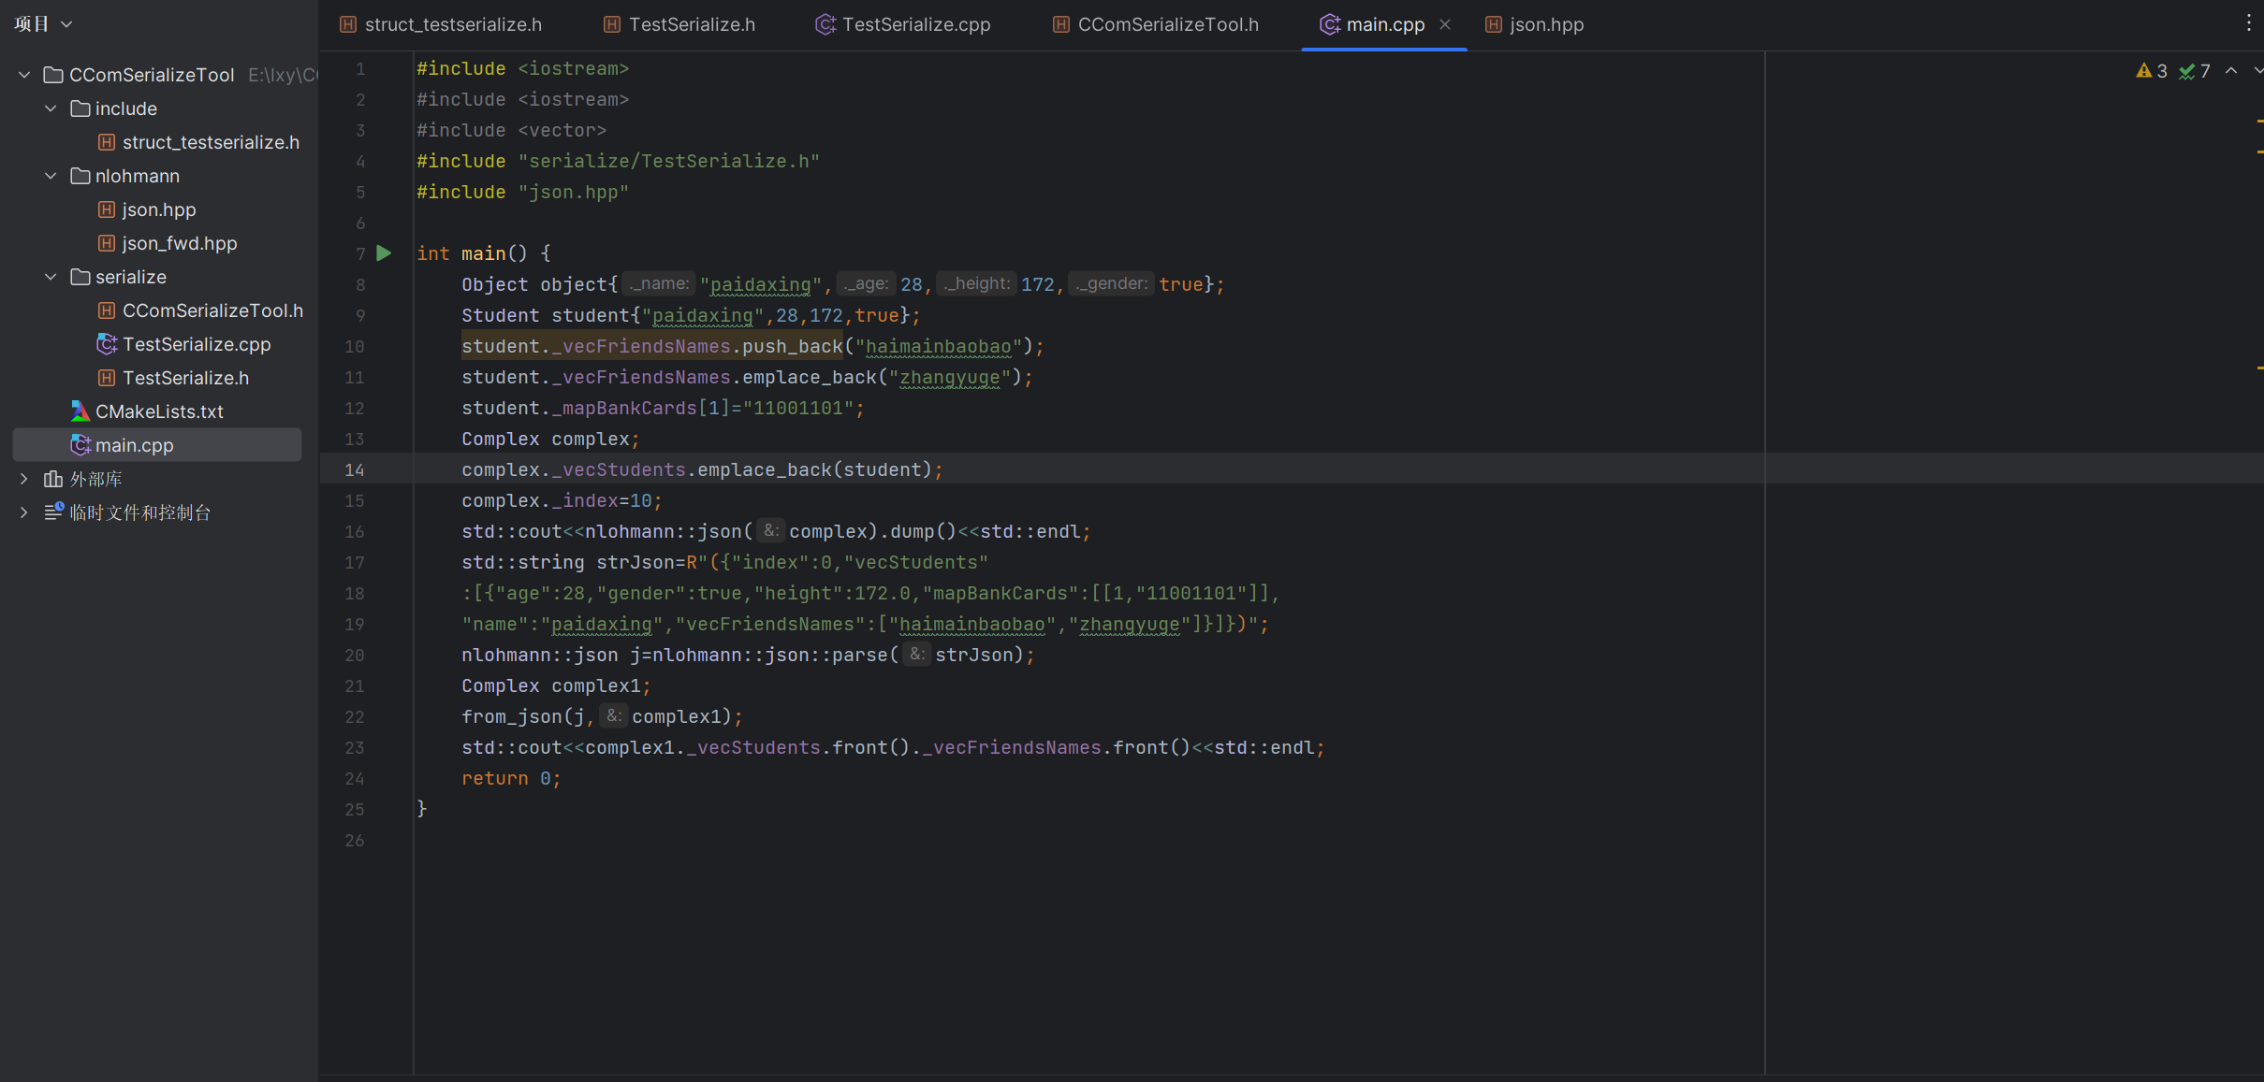Collapse the nlohmann folder
The height and width of the screenshot is (1082, 2264).
pyautogui.click(x=51, y=176)
